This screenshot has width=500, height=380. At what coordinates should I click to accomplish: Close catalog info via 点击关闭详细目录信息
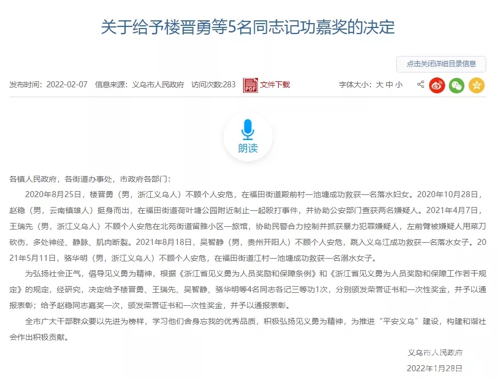point(441,64)
